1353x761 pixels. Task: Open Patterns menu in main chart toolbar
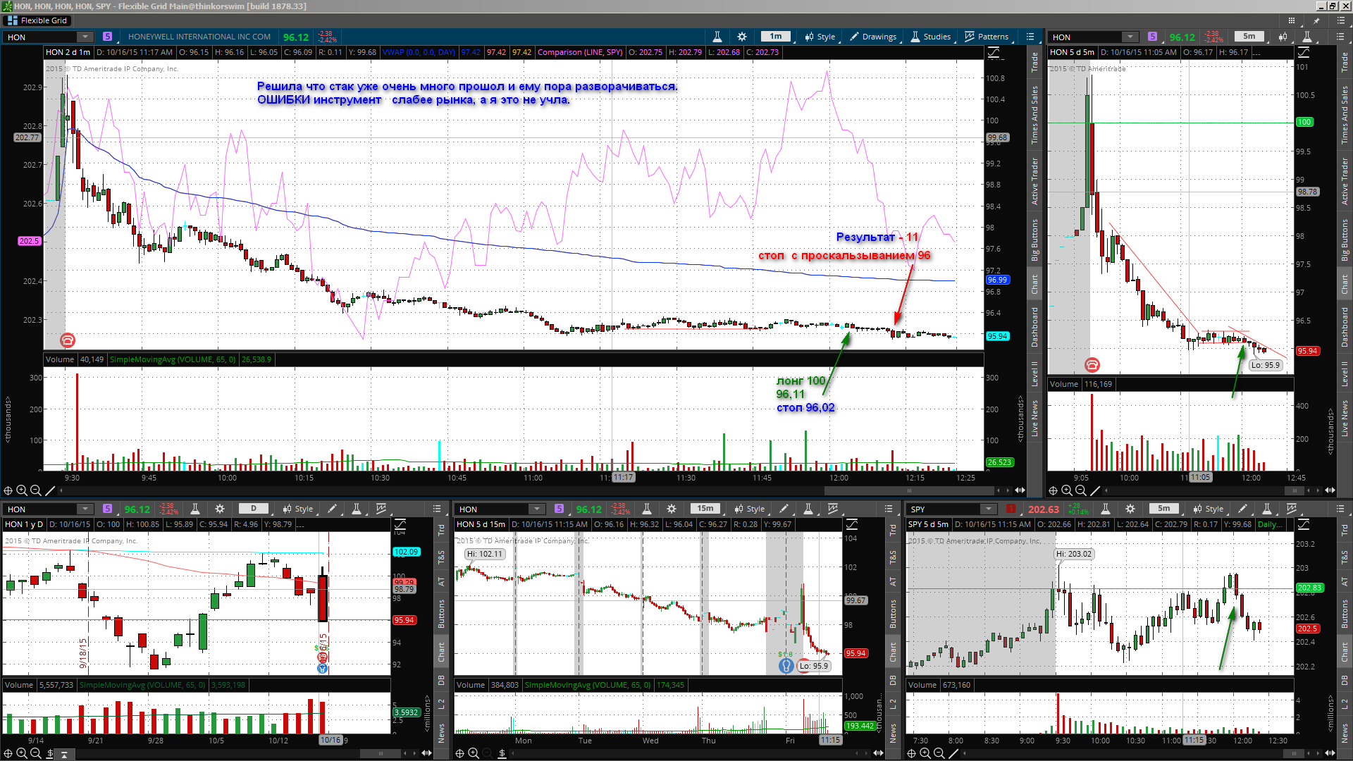click(987, 37)
